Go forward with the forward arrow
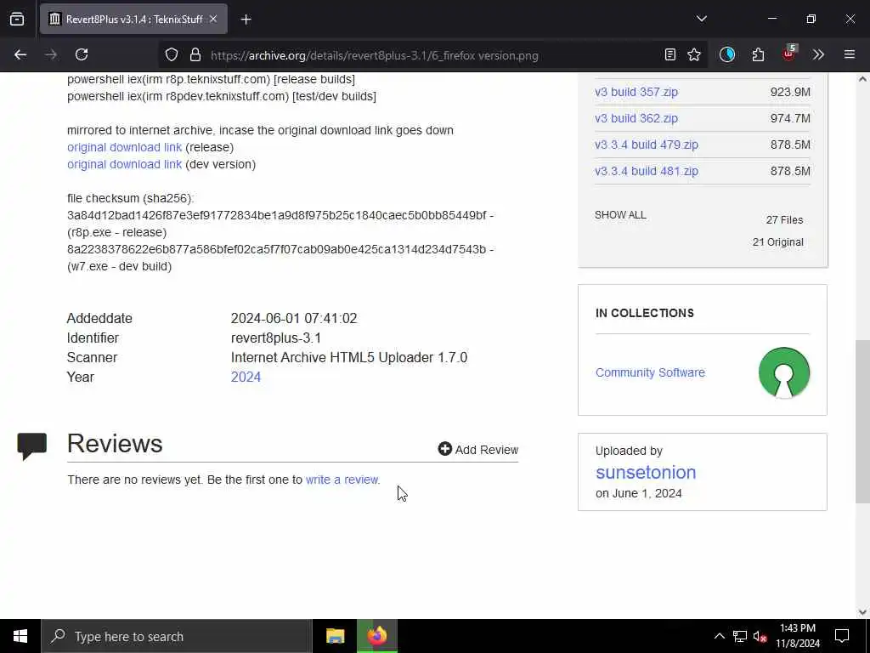Image resolution: width=870 pixels, height=653 pixels. (x=51, y=54)
